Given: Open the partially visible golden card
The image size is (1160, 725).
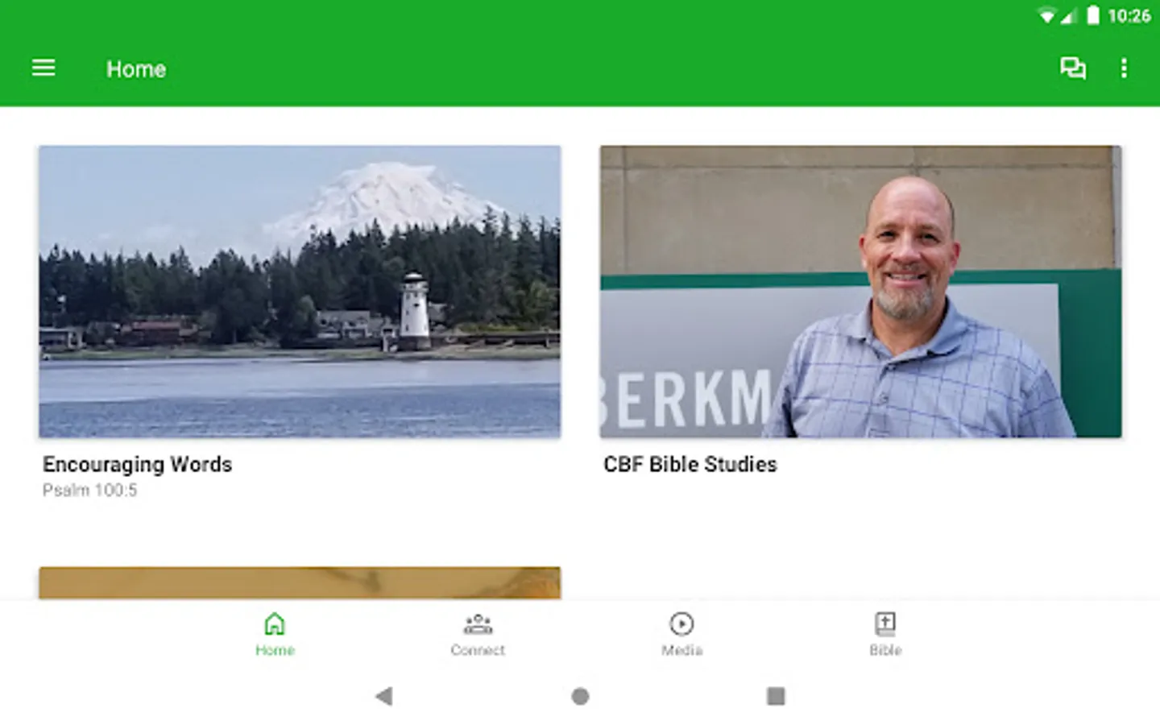Looking at the screenshot, I should click(x=300, y=582).
